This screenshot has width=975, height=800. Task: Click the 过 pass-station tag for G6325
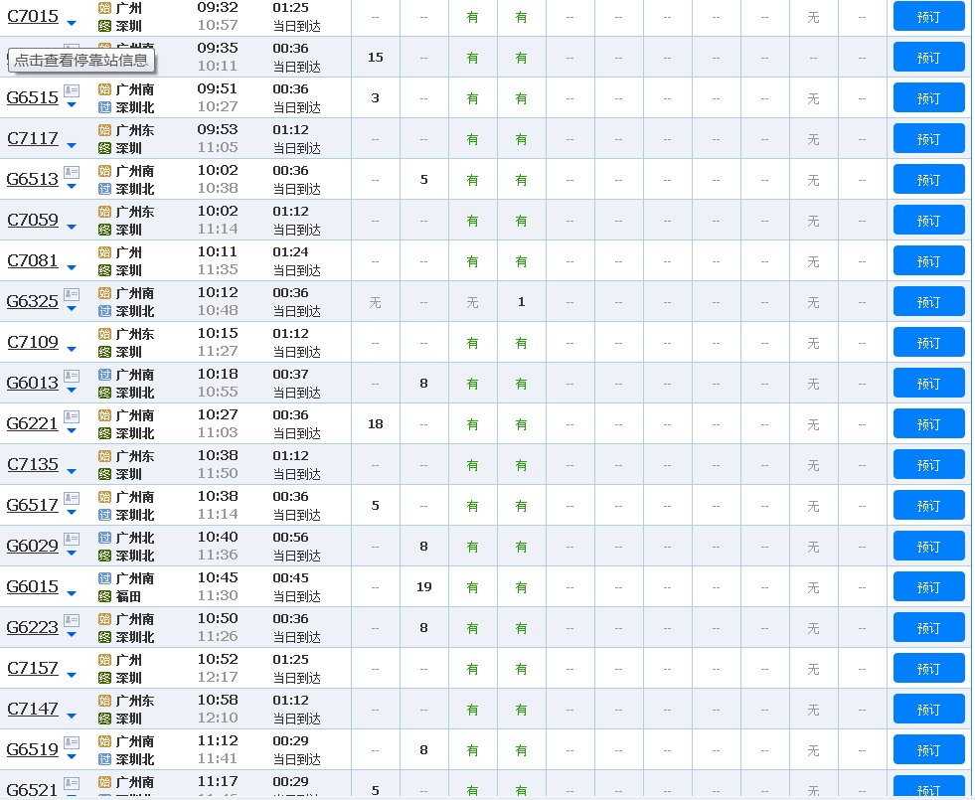point(103,310)
